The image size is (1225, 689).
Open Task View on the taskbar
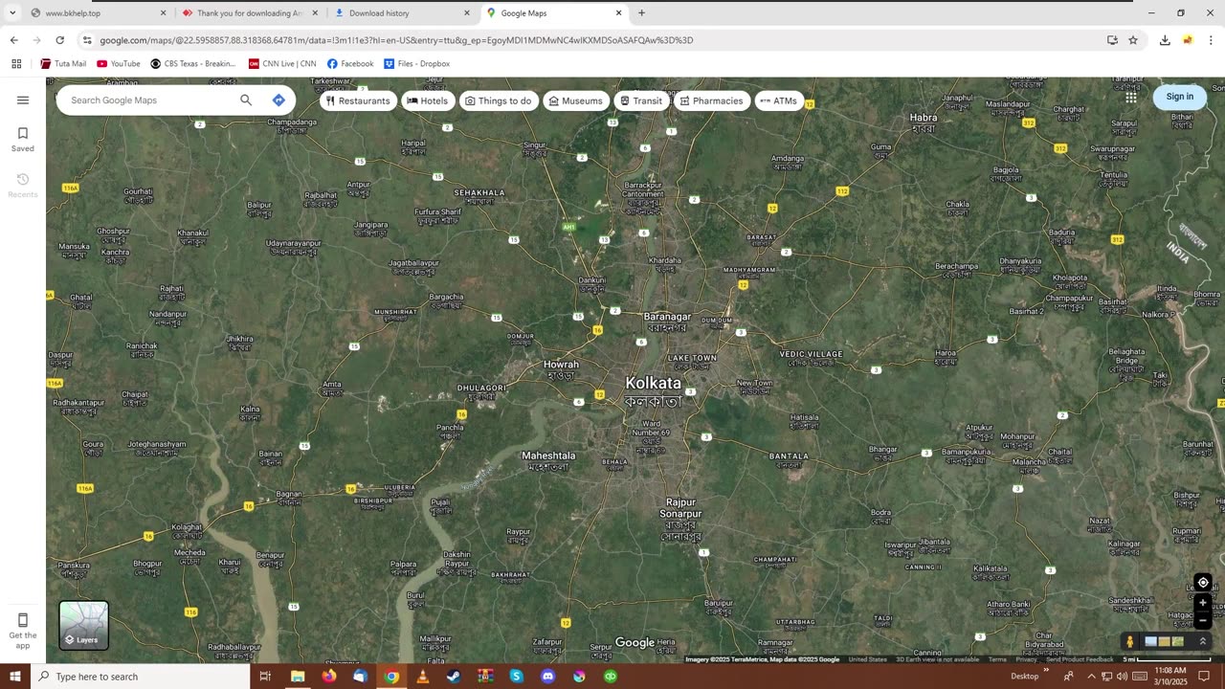265,677
